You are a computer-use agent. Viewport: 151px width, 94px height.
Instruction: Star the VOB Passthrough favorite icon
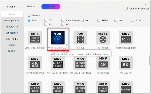(67, 44)
